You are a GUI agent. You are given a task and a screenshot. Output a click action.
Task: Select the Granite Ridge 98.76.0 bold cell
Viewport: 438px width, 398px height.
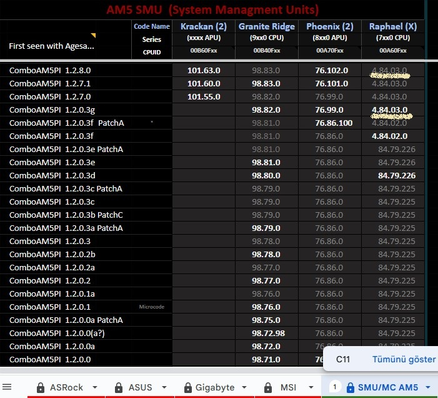point(266,307)
